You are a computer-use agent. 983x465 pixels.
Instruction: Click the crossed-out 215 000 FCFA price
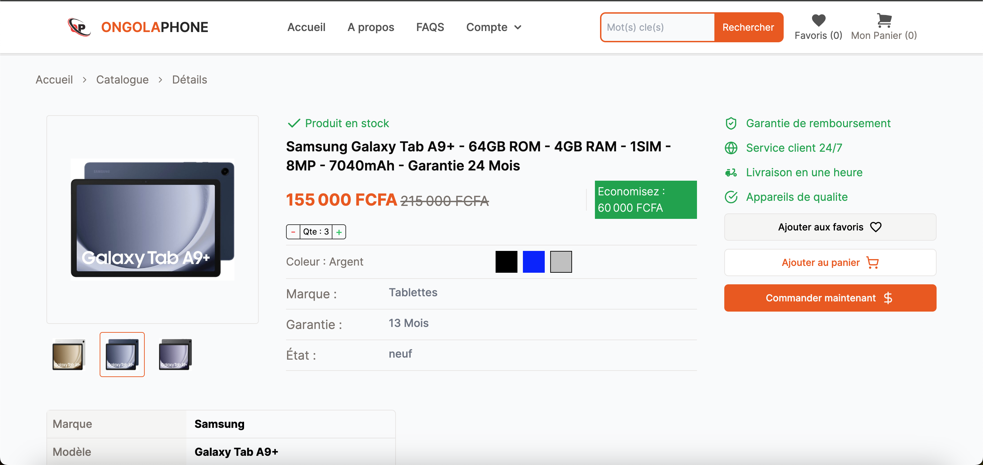(444, 201)
